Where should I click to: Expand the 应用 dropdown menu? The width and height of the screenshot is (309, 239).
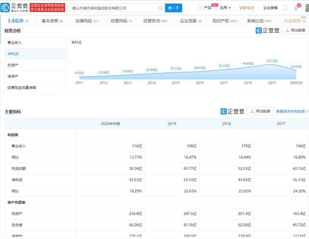point(225,8)
